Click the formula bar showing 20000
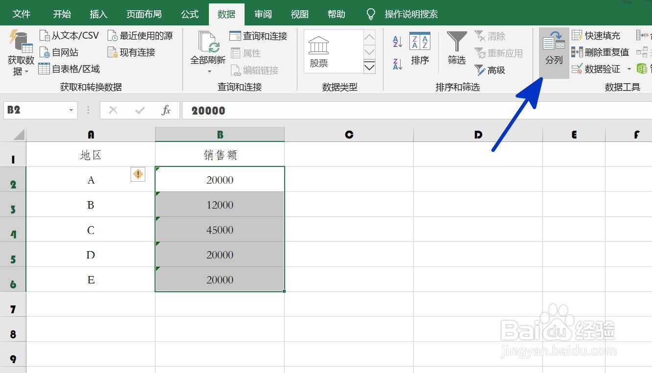This screenshot has height=373, width=652. tap(208, 110)
